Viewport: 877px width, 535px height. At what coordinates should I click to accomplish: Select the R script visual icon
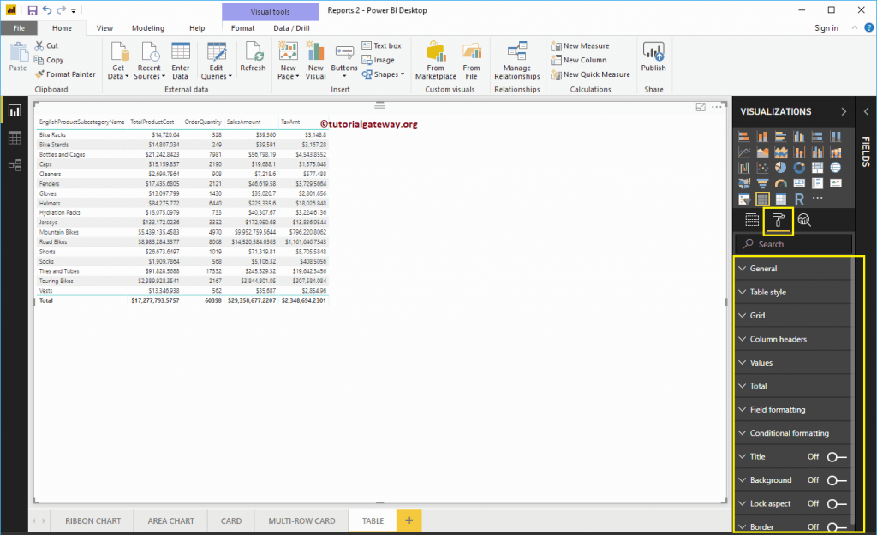[x=799, y=199]
